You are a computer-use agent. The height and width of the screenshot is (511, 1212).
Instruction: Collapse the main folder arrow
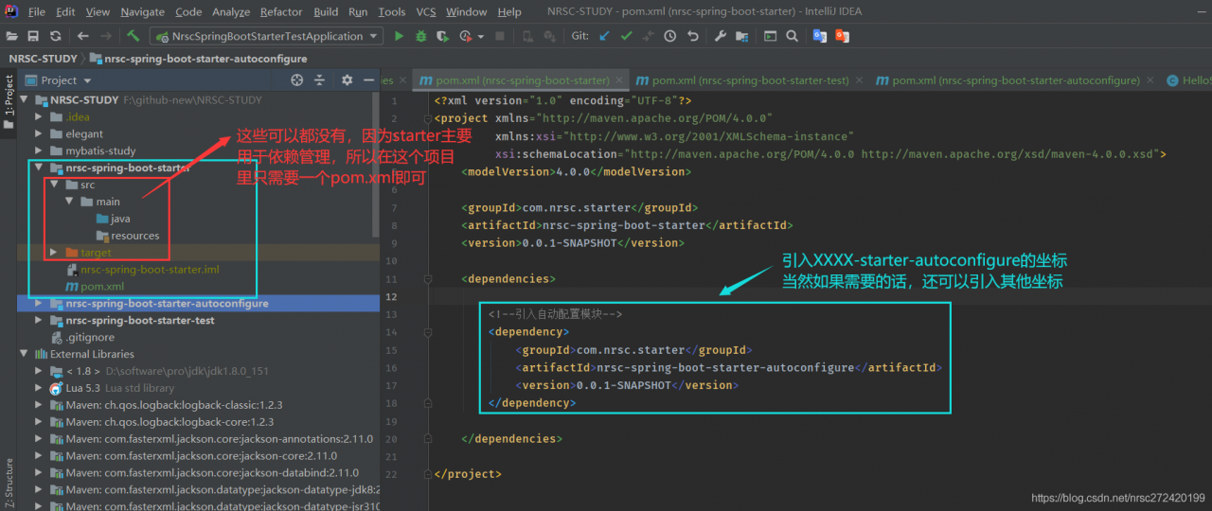pyautogui.click(x=70, y=202)
